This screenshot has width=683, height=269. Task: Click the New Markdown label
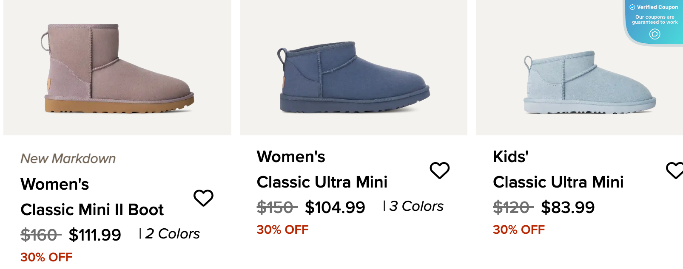(68, 158)
